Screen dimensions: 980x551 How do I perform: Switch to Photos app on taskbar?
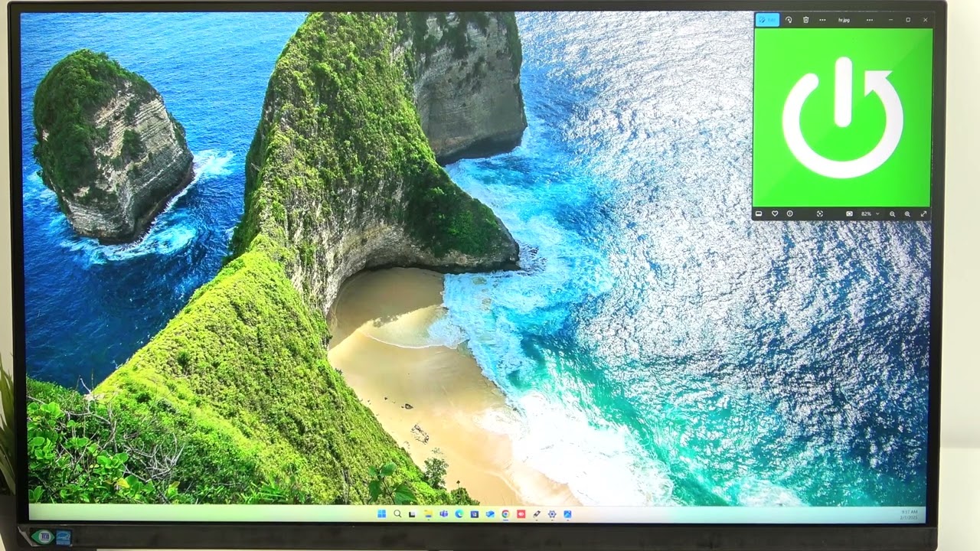[x=567, y=514]
